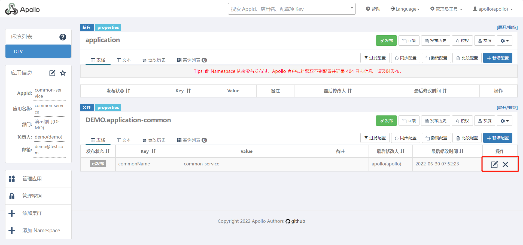Toggle 展开/收缩 for application namespace
The height and width of the screenshot is (245, 523).
click(507, 27)
